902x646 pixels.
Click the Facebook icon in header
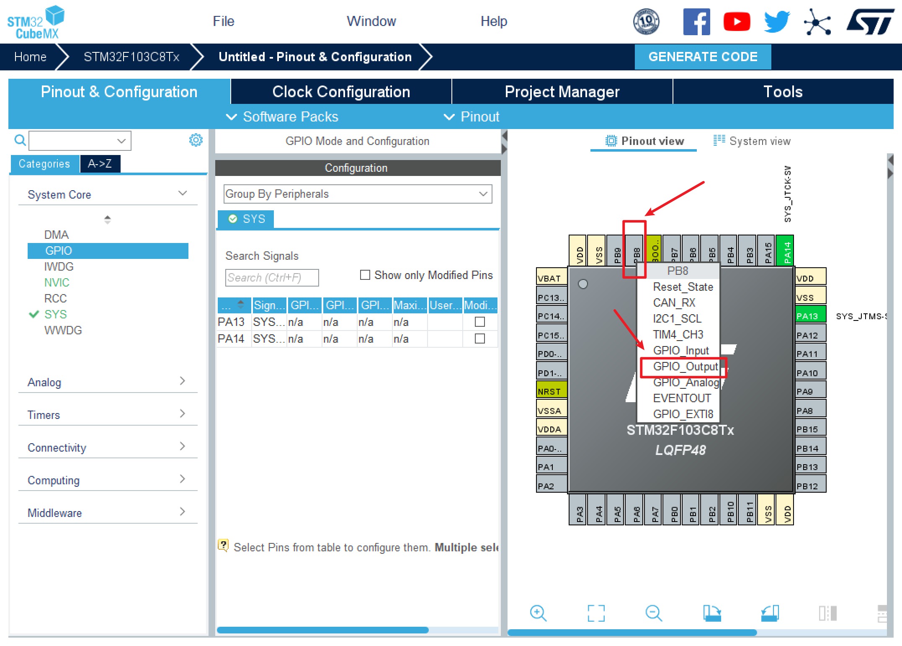[x=696, y=22]
